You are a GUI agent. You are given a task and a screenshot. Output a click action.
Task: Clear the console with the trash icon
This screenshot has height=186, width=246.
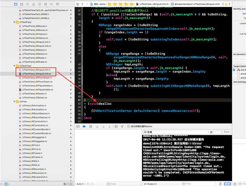(x=220, y=184)
